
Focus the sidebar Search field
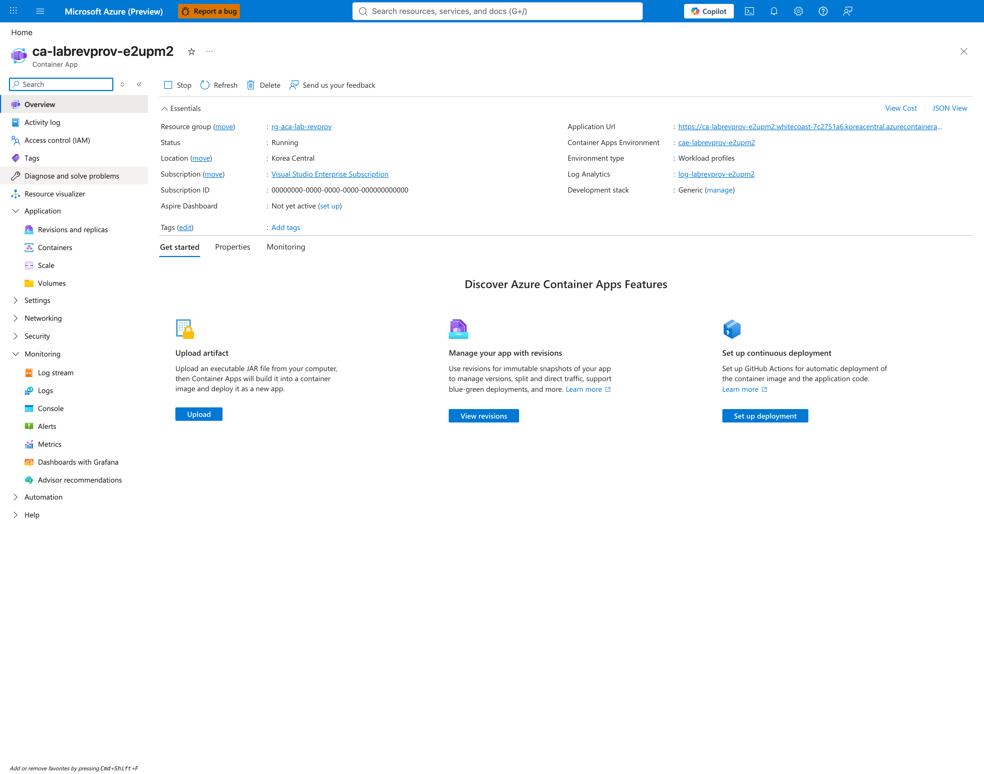point(61,84)
